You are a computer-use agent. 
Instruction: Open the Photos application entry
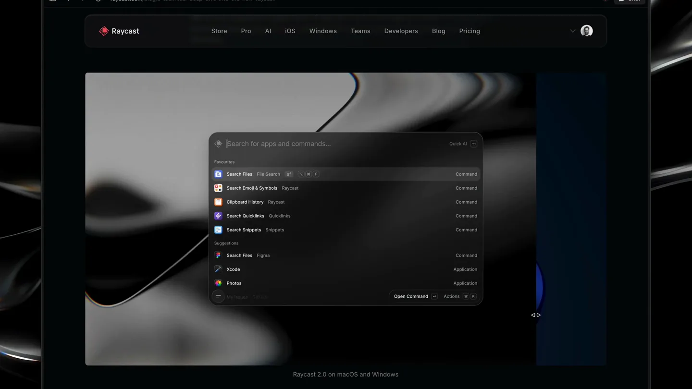pyautogui.click(x=346, y=283)
